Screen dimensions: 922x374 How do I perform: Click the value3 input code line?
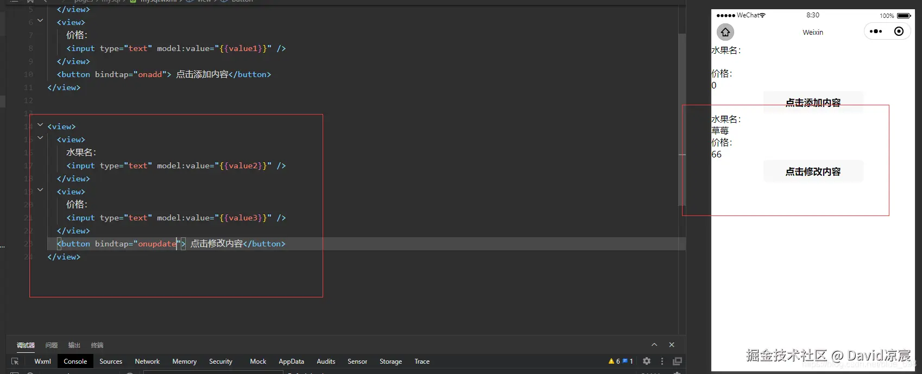click(x=176, y=218)
